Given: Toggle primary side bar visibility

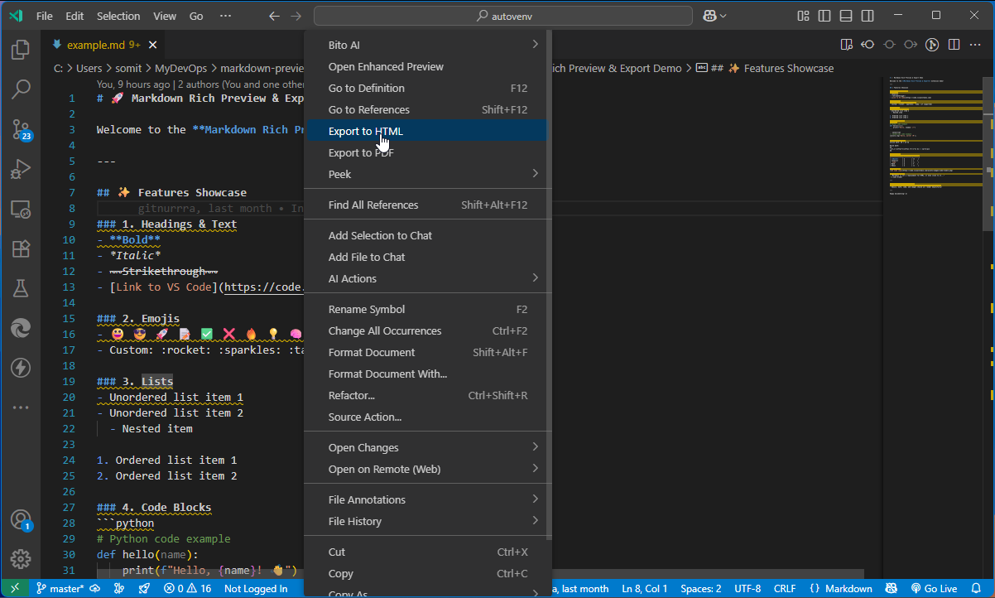Looking at the screenshot, I should click(x=824, y=16).
